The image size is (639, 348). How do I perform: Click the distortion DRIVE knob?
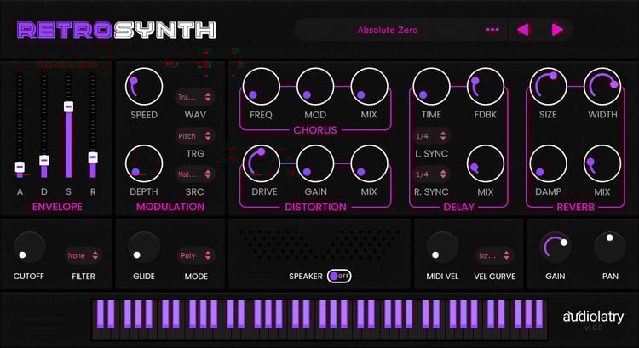click(262, 163)
